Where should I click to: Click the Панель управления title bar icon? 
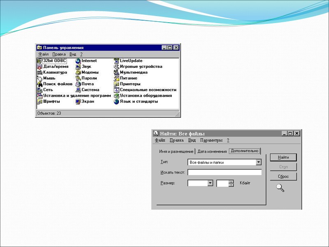coord(39,48)
